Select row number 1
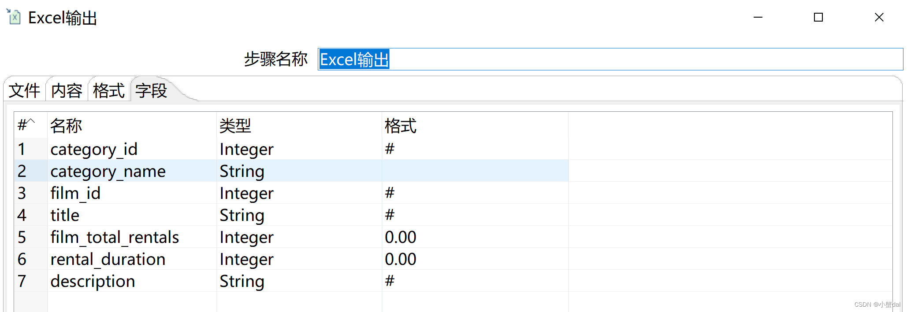907x312 pixels. click(31, 149)
